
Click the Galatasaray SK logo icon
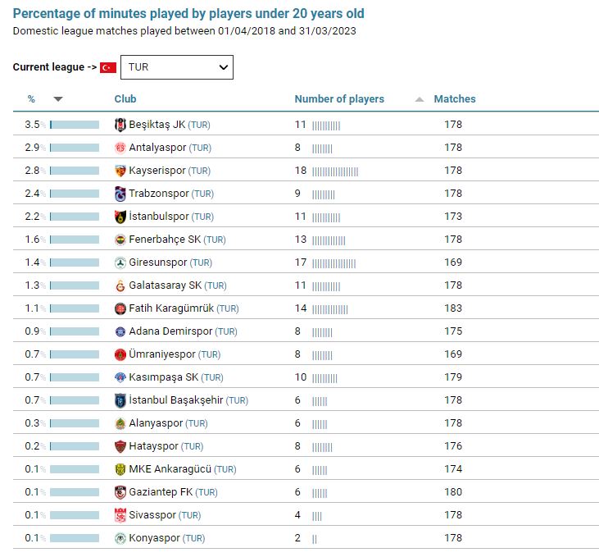pos(120,285)
